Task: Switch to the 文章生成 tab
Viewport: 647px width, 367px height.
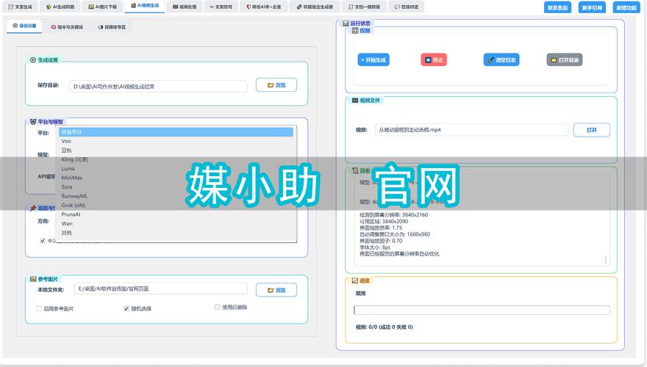Action: 19,7
